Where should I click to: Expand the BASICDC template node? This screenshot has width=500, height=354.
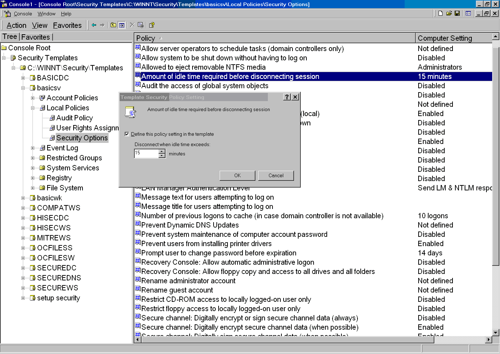tap(23, 78)
